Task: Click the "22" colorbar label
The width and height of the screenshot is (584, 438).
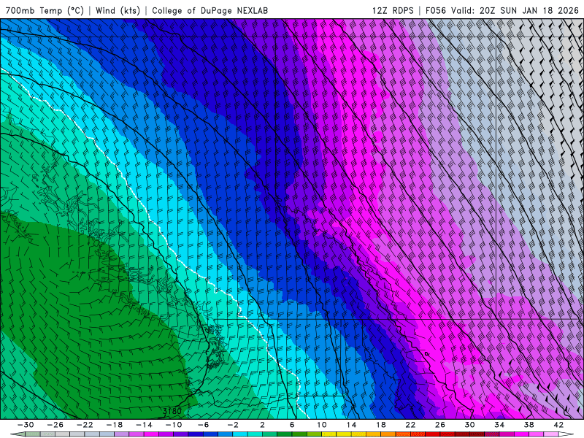Action: point(410,425)
